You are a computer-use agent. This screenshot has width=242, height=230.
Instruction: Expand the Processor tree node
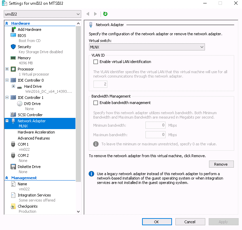(x=7, y=69)
